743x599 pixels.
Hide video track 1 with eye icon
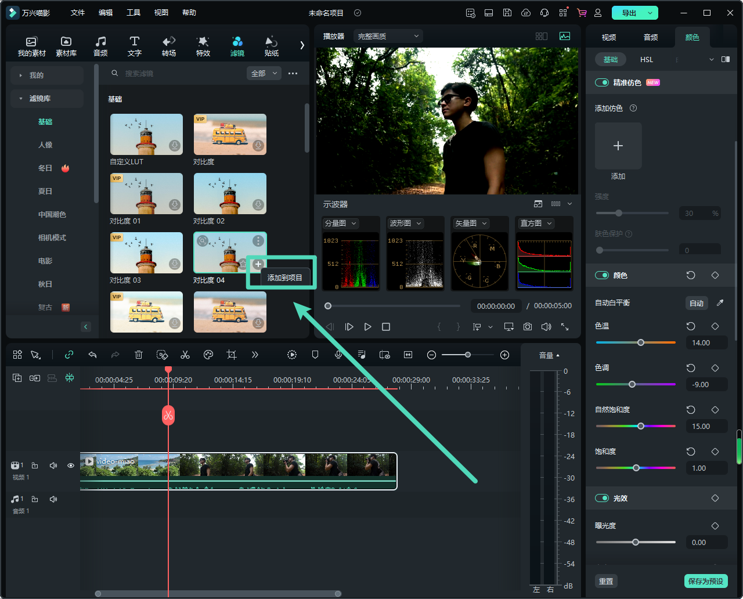[71, 466]
